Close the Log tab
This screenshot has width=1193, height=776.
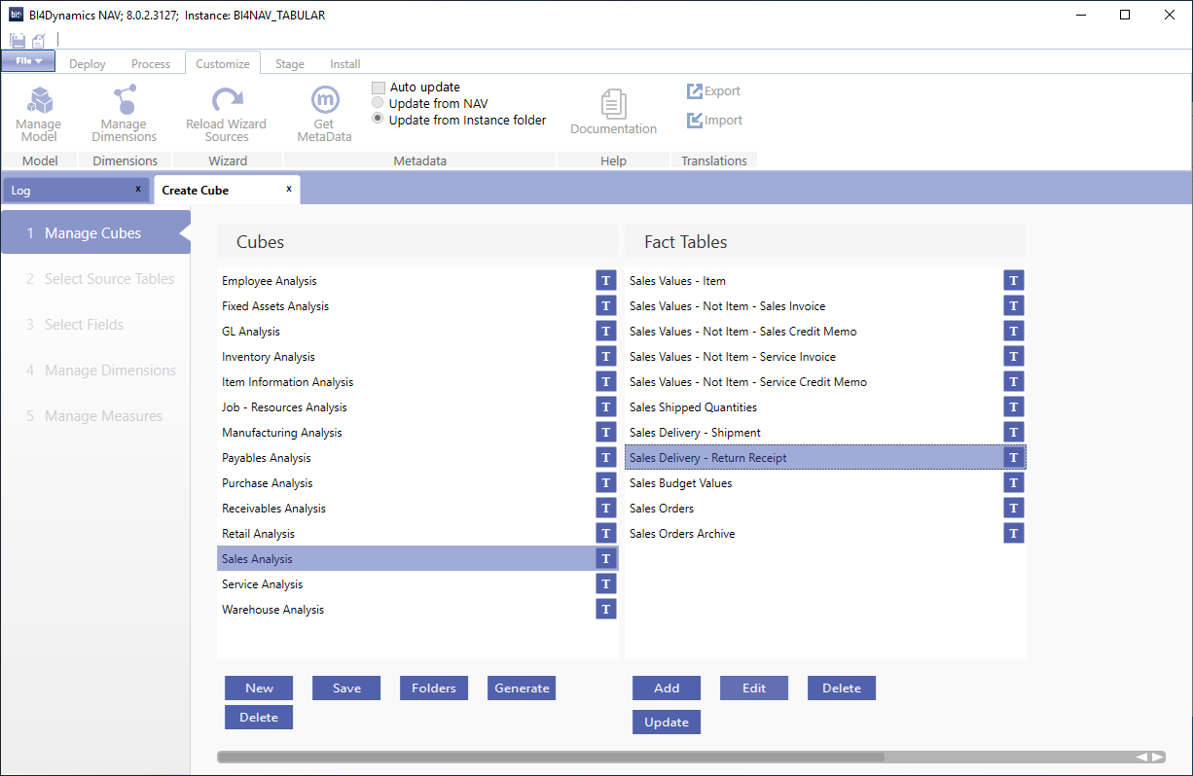[138, 189]
